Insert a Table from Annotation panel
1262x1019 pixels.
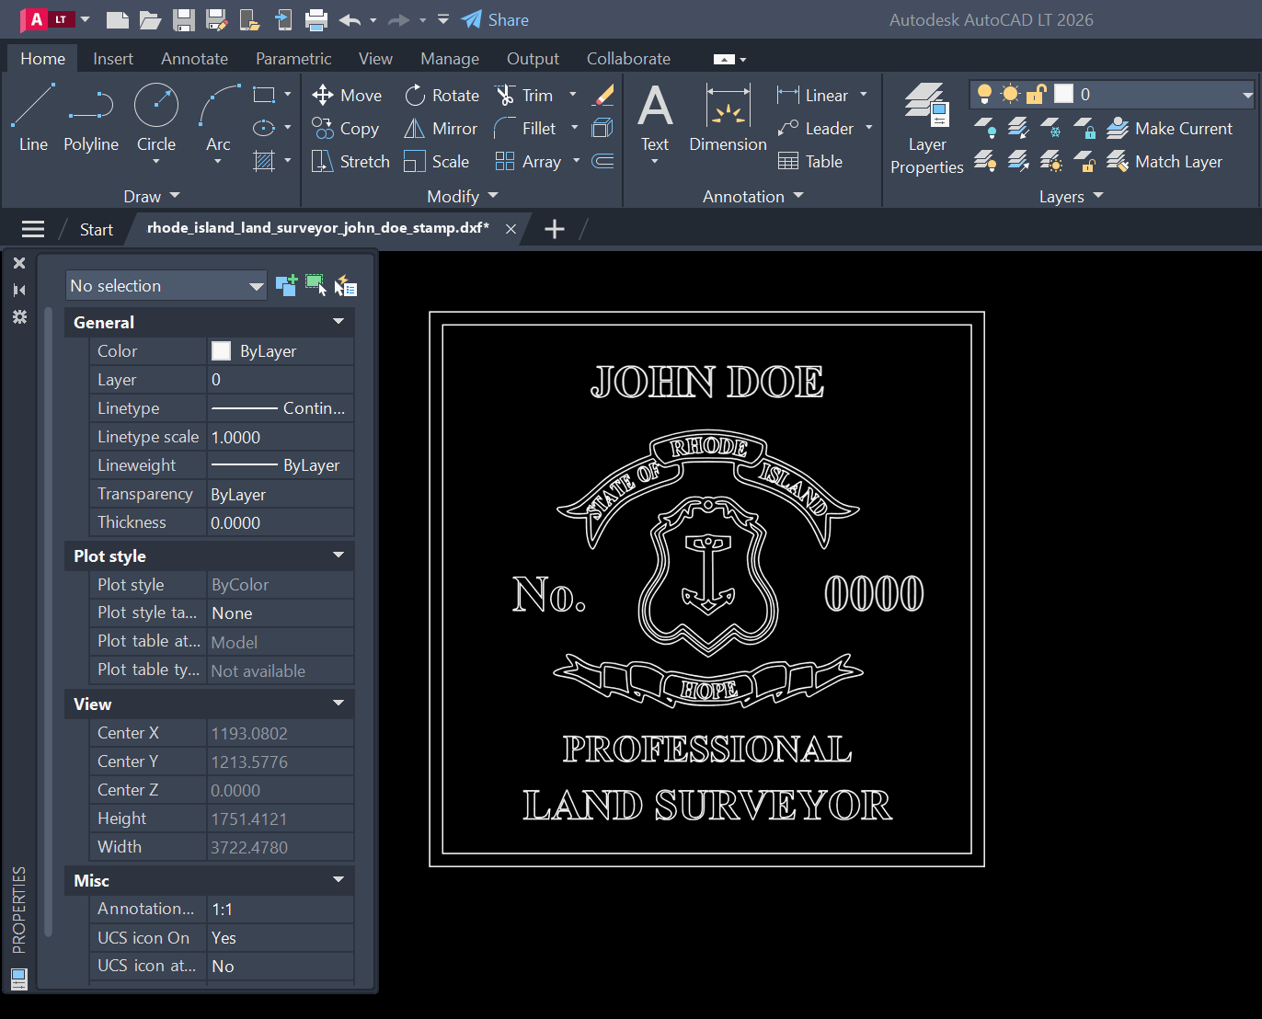click(x=810, y=161)
